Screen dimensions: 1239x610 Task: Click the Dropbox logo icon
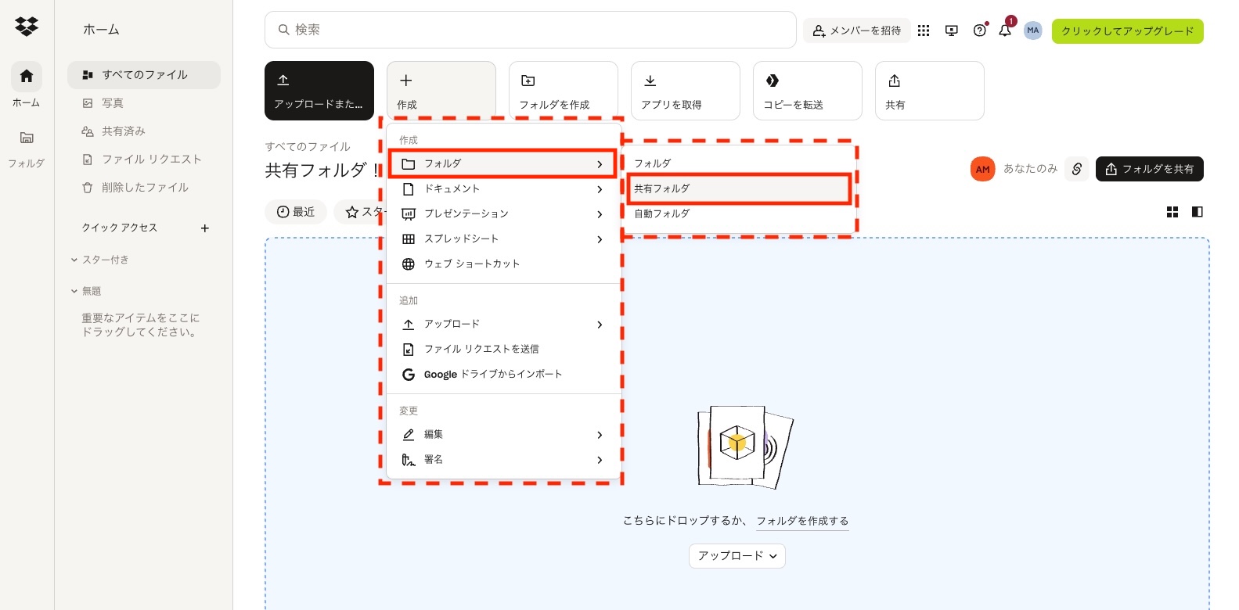tap(27, 27)
